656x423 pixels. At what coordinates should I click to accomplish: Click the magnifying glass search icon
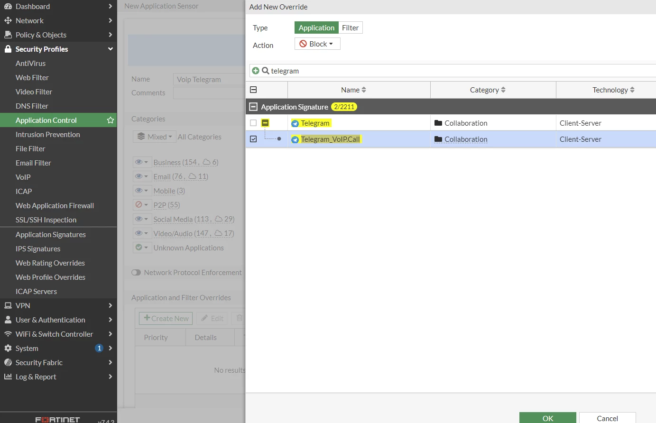[x=266, y=71]
